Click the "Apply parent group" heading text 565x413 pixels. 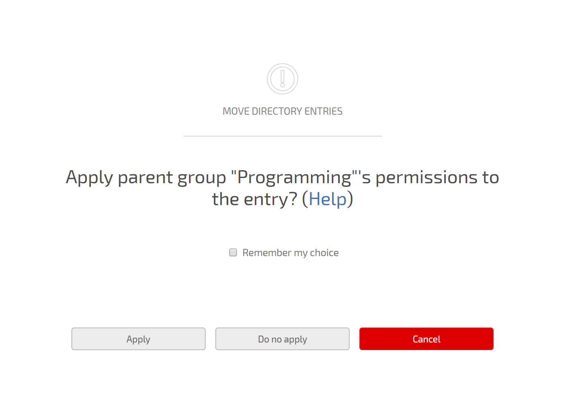click(x=146, y=178)
